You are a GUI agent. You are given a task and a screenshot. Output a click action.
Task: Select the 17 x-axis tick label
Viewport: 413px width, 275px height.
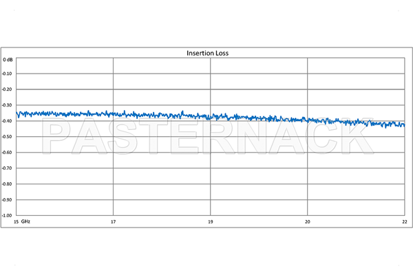113,222
